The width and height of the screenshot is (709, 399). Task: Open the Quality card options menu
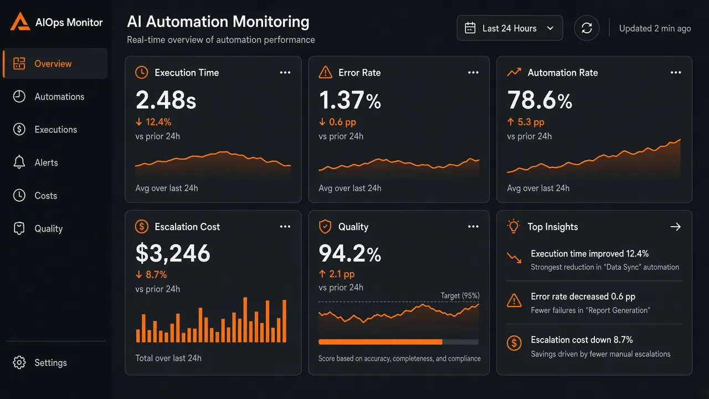(473, 227)
